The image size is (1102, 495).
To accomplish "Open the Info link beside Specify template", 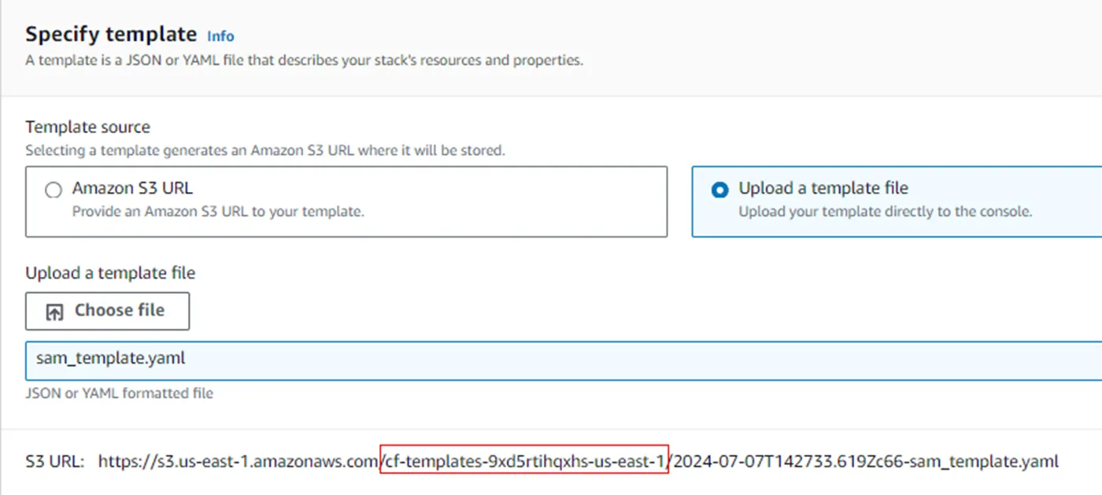I will click(220, 36).
